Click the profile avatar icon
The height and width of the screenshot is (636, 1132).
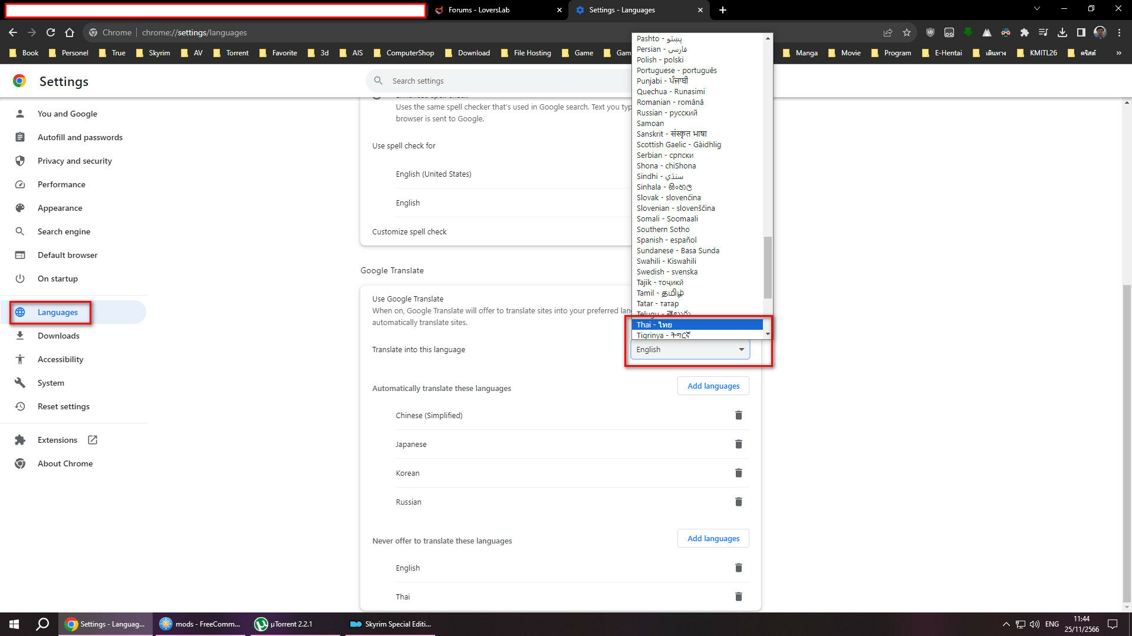1100,32
